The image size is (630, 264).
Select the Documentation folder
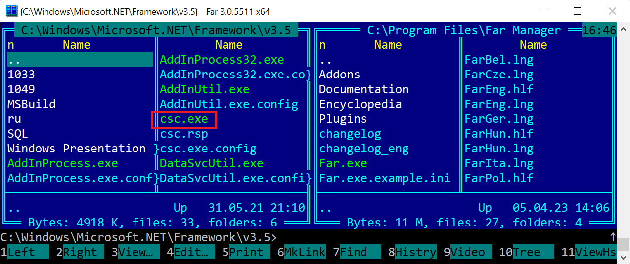(364, 89)
